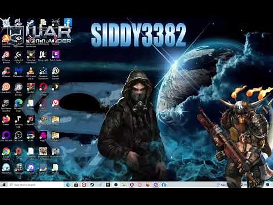Open Microsoft Edge from the taskbar
This screenshot has width=273, height=205.
tap(68, 184)
